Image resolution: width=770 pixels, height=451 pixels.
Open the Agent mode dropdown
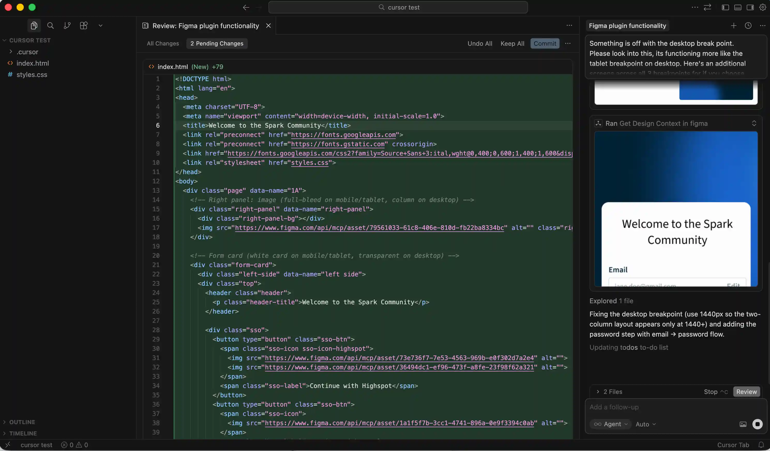point(610,424)
